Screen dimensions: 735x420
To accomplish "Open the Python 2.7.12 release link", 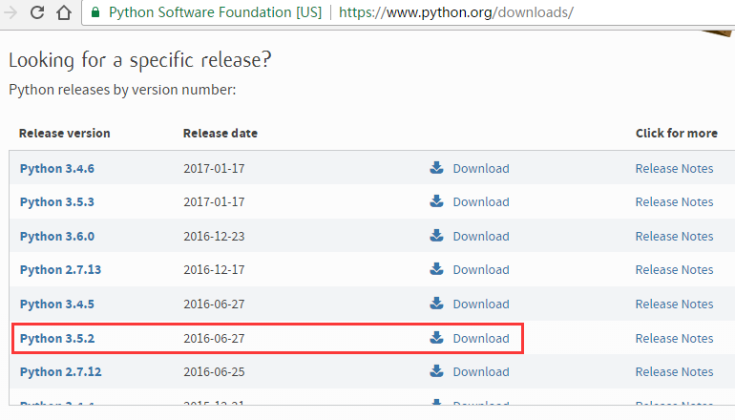I will click(60, 372).
